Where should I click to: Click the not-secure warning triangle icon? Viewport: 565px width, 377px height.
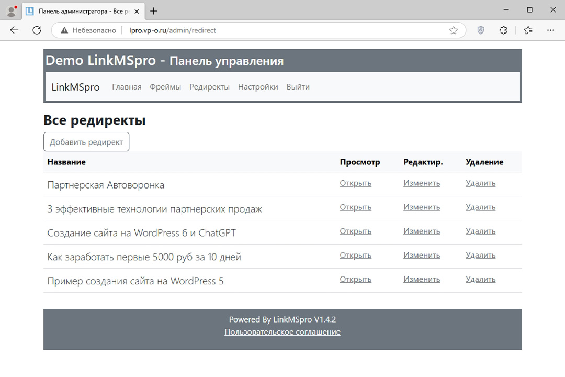coord(64,30)
